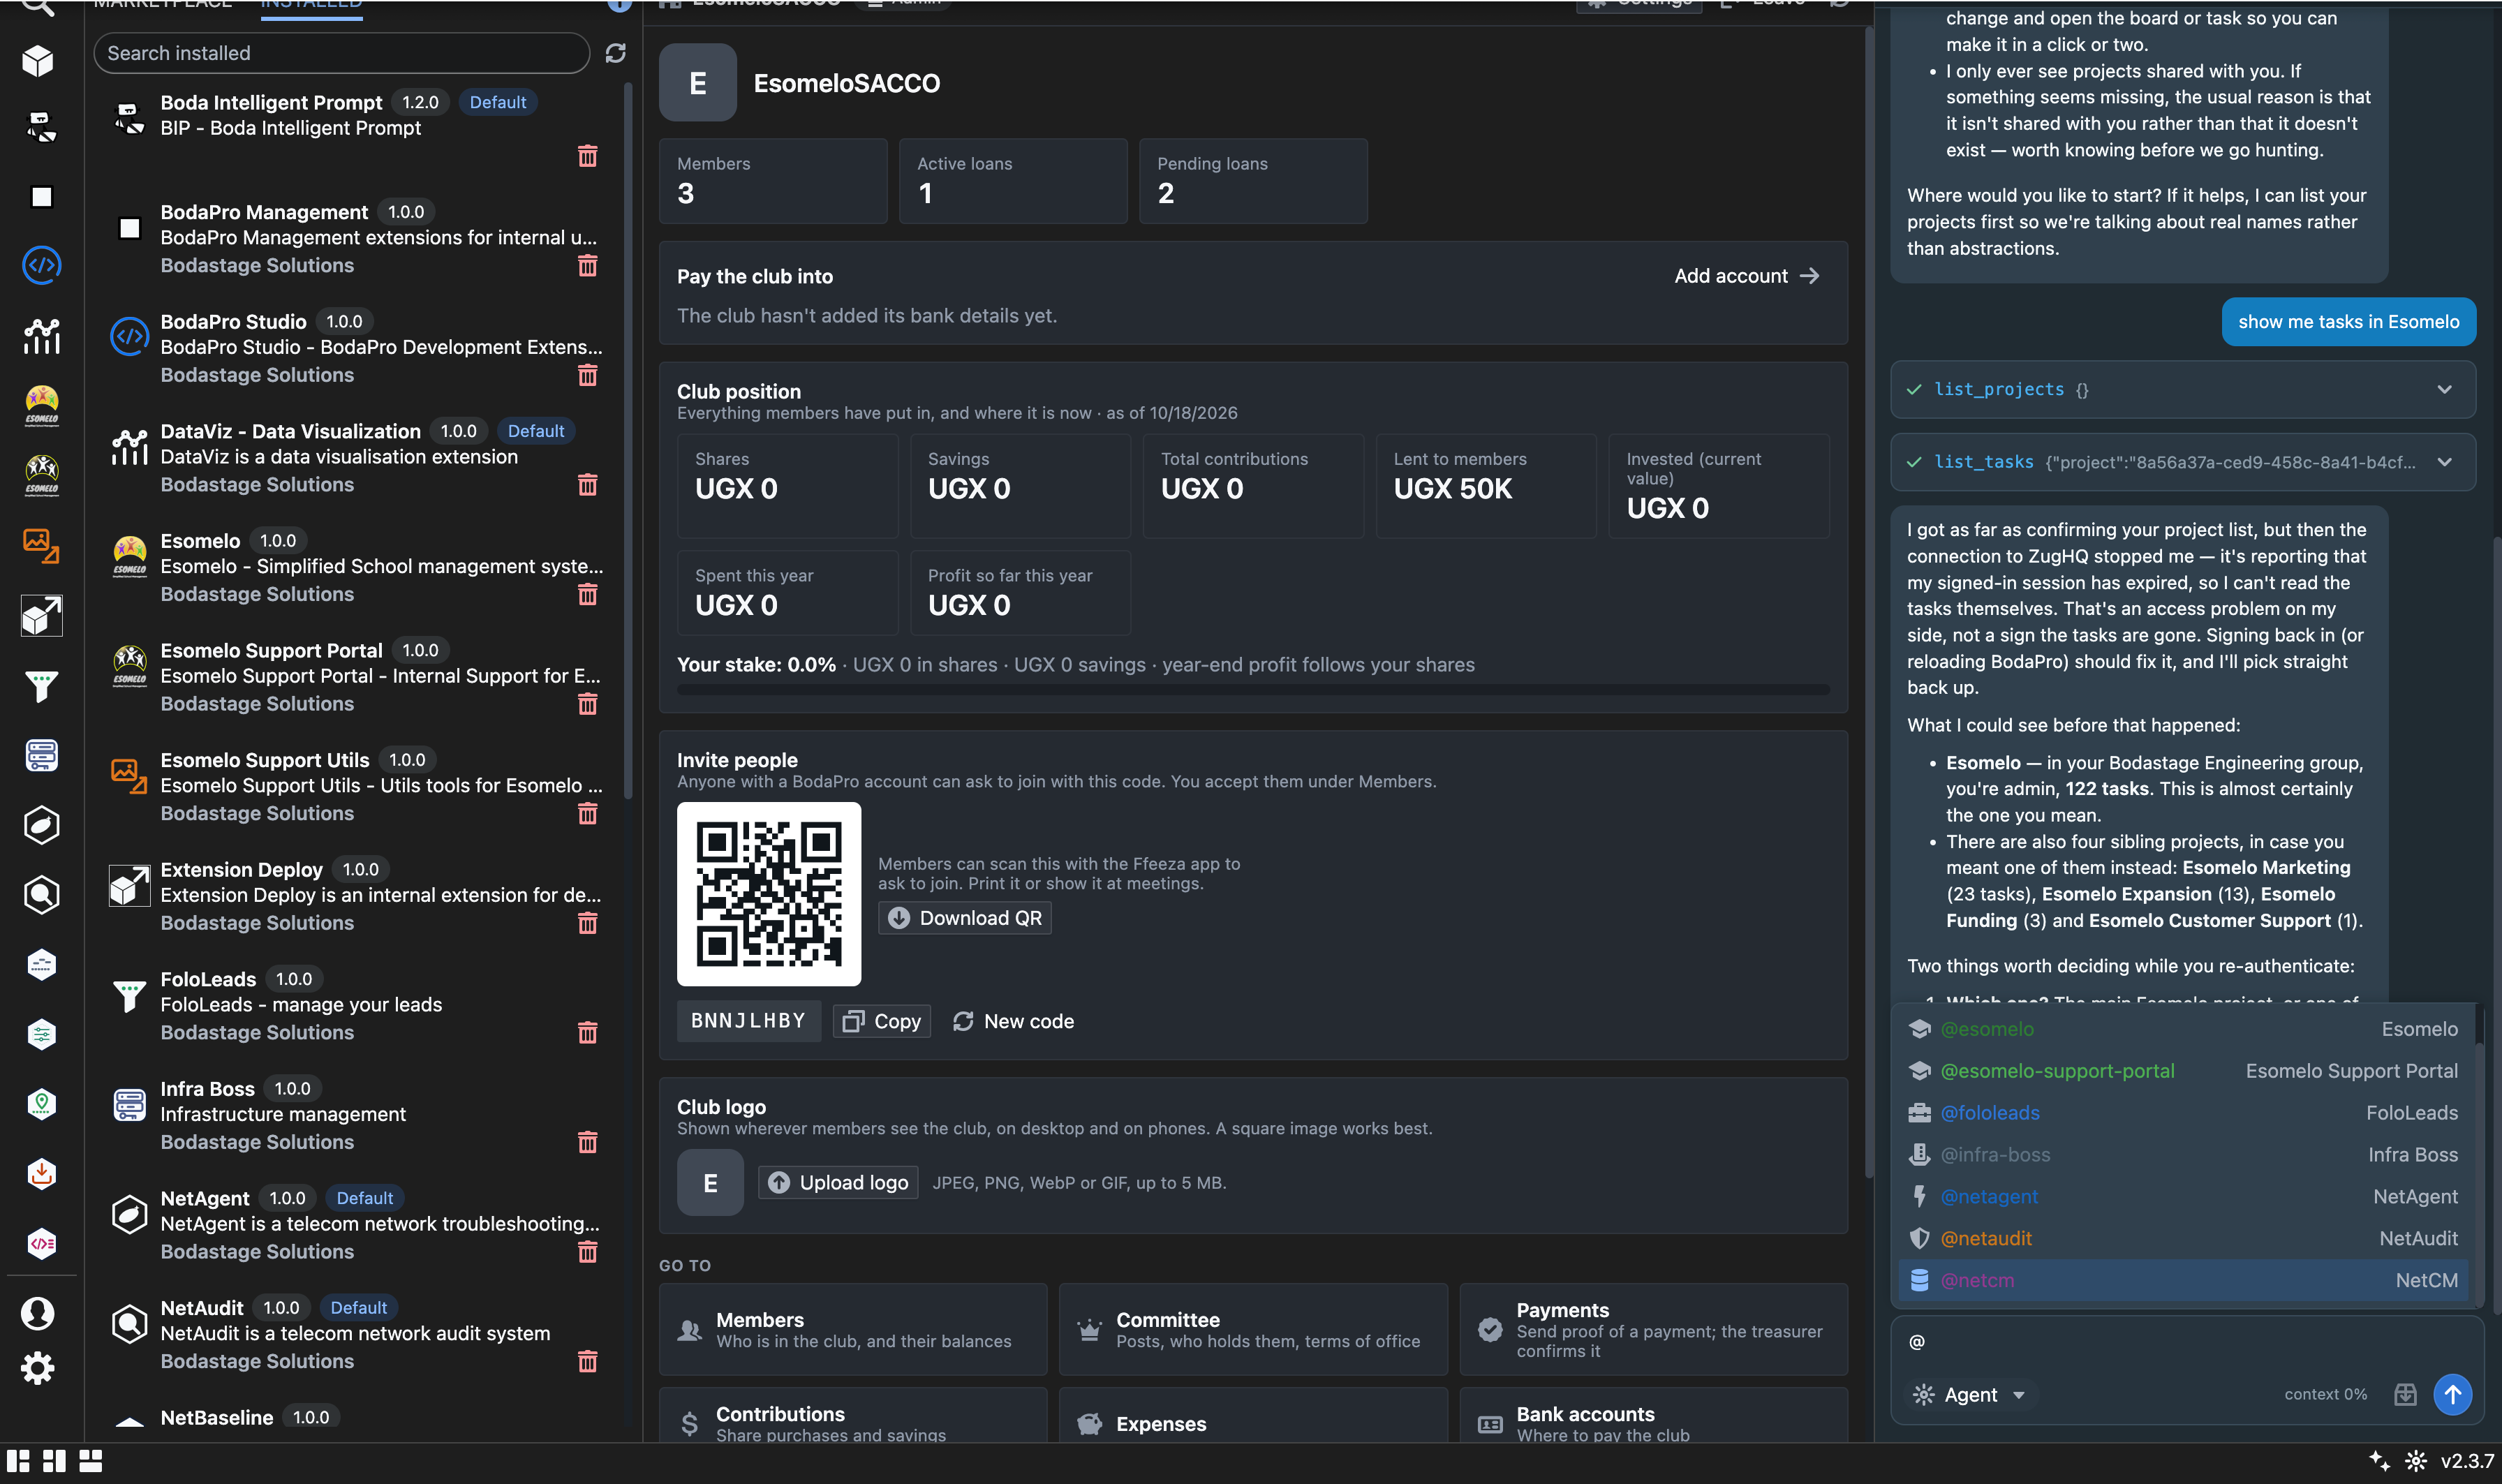Click the stake progress bar
This screenshot has width=2502, height=1484.
coord(1252,689)
